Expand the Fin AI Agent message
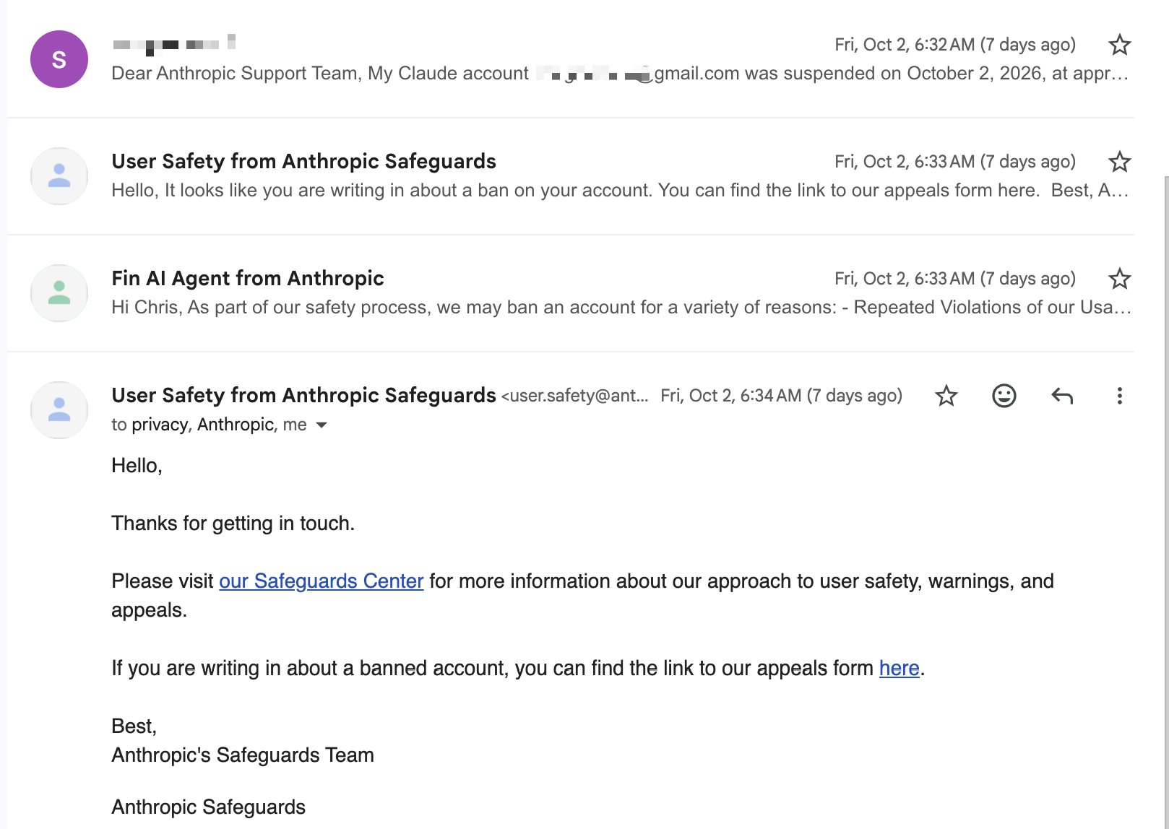Image resolution: width=1169 pixels, height=829 pixels. click(x=571, y=293)
